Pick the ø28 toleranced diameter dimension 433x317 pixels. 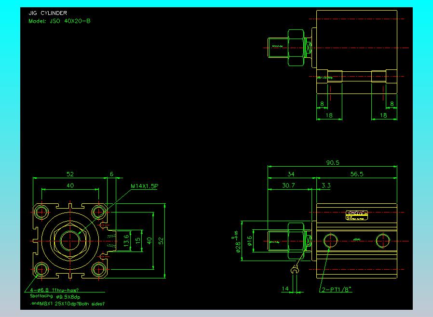[x=237, y=241]
